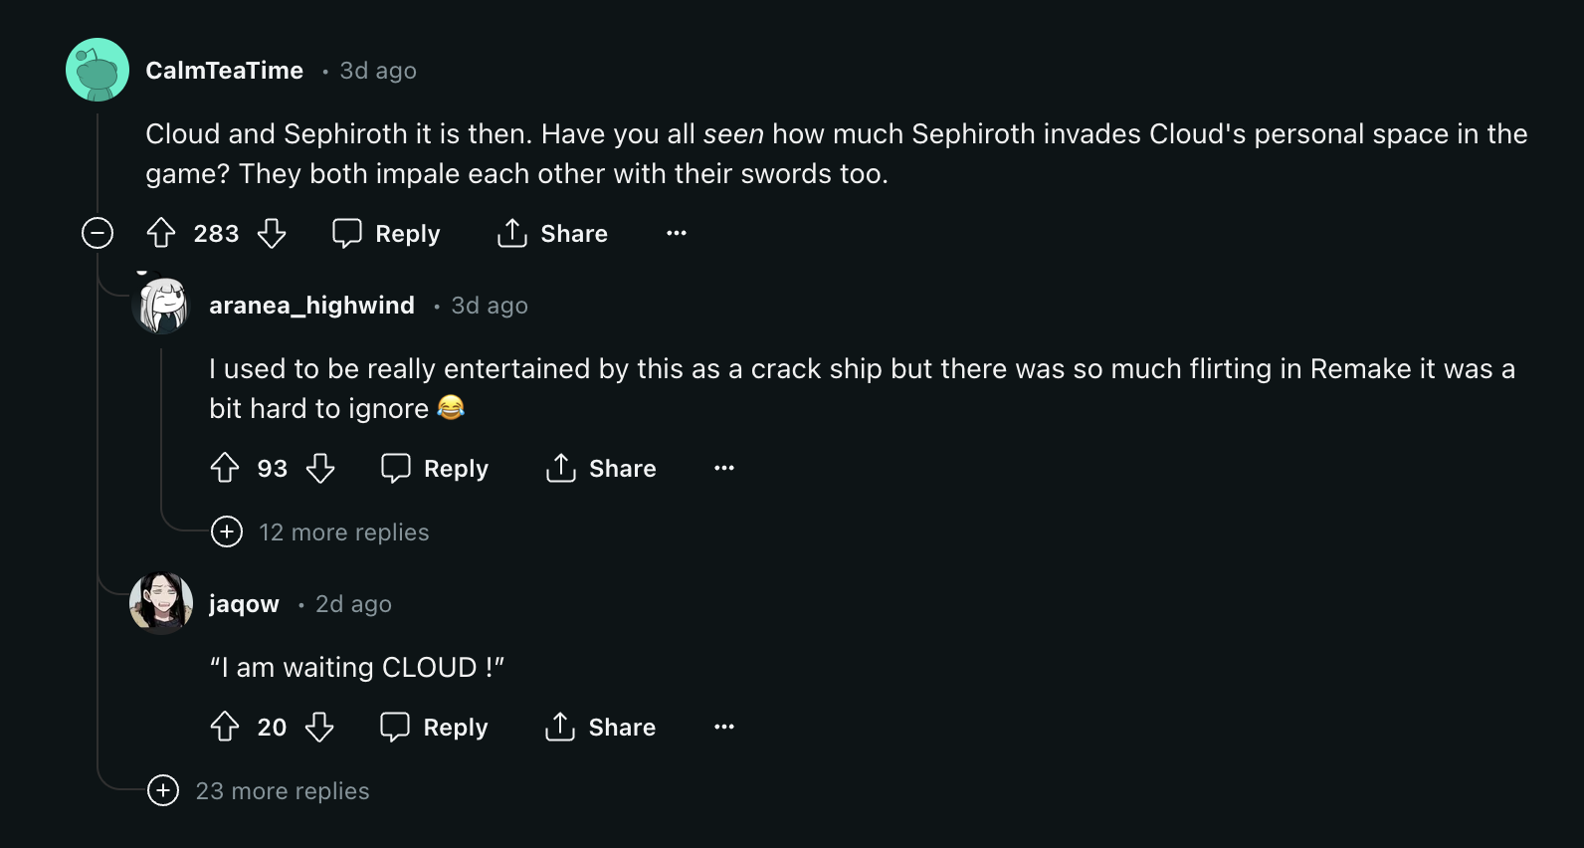This screenshot has width=1584, height=848.
Task: Collapse CalmTeaTime's comment thread
Action: [x=98, y=234]
